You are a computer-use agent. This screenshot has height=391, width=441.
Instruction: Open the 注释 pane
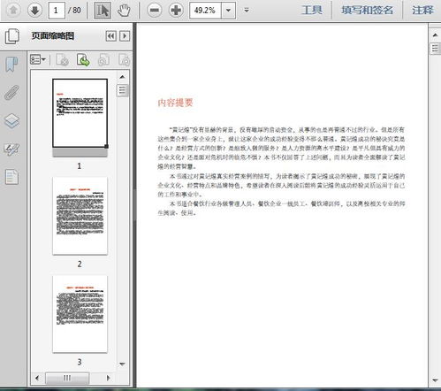(x=422, y=11)
